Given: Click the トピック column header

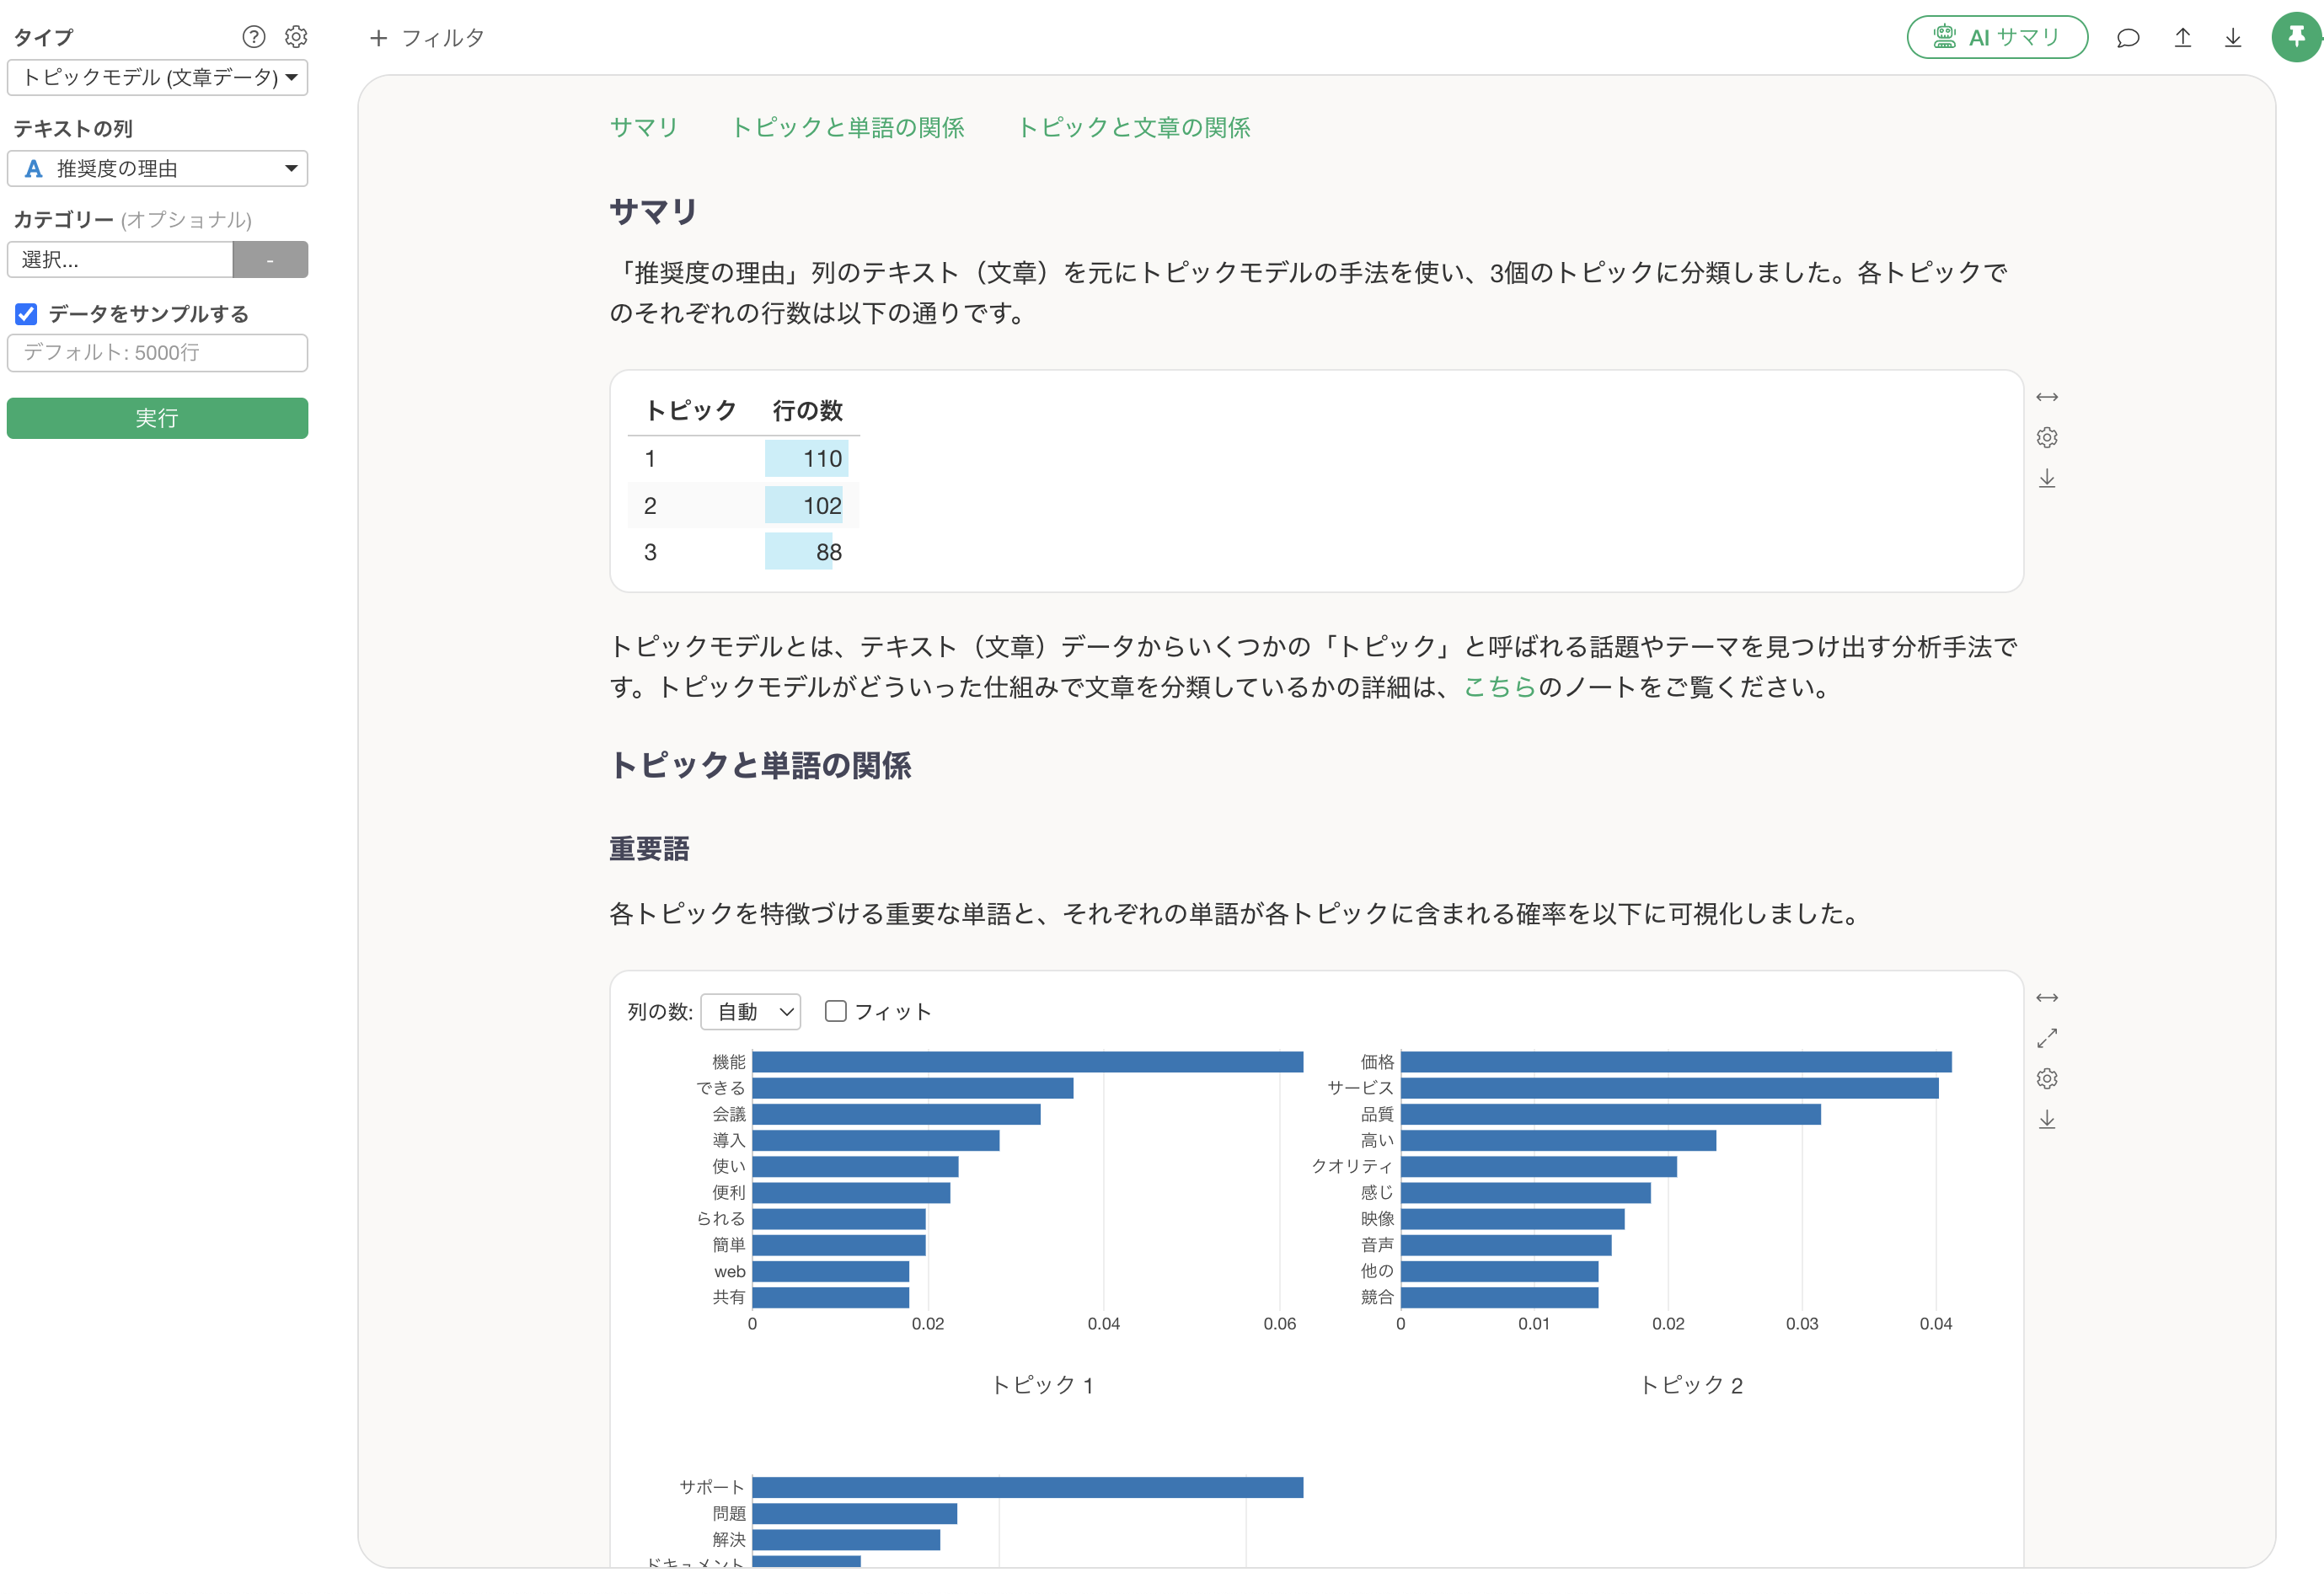Looking at the screenshot, I should [x=691, y=410].
